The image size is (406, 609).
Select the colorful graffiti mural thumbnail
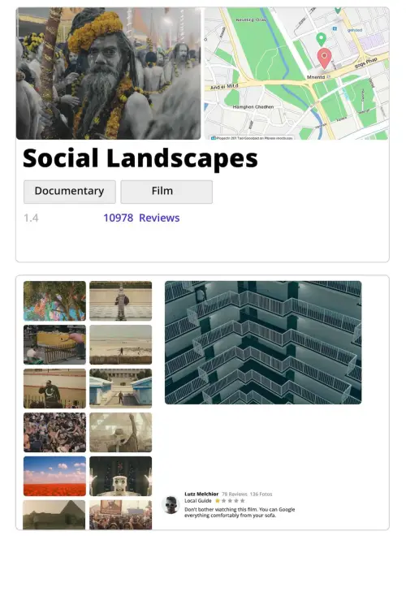[x=54, y=301]
